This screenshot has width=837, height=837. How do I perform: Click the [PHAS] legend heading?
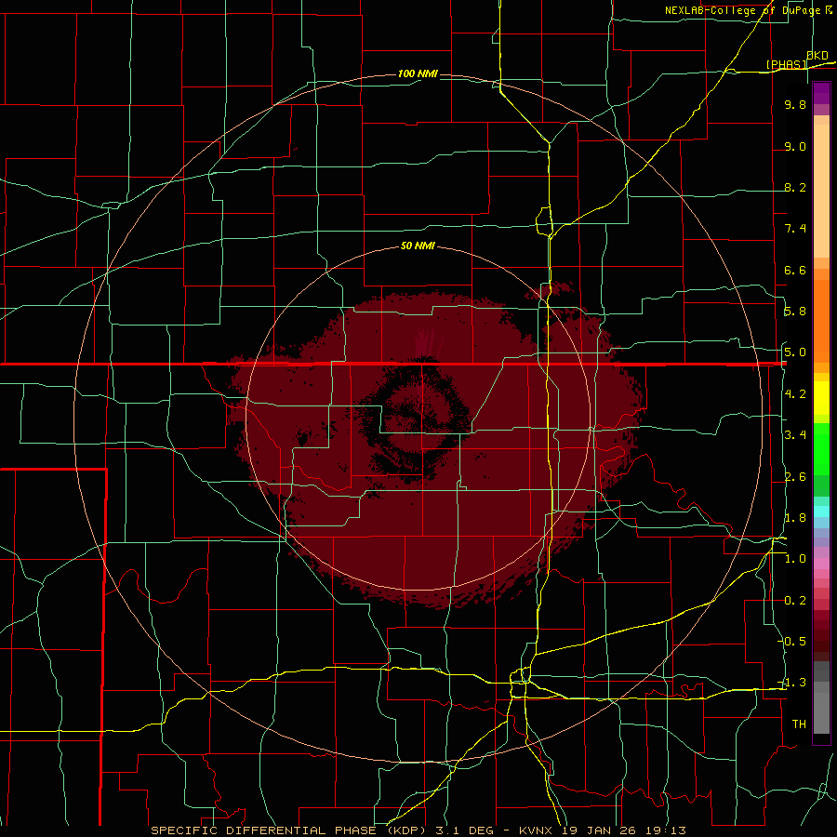coord(786,64)
